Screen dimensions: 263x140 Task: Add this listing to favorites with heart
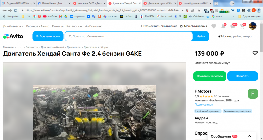click(x=255, y=53)
